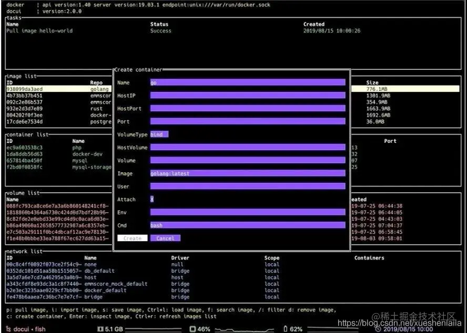Click the Env input field
The width and height of the screenshot is (467, 333).
pyautogui.click(x=248, y=212)
